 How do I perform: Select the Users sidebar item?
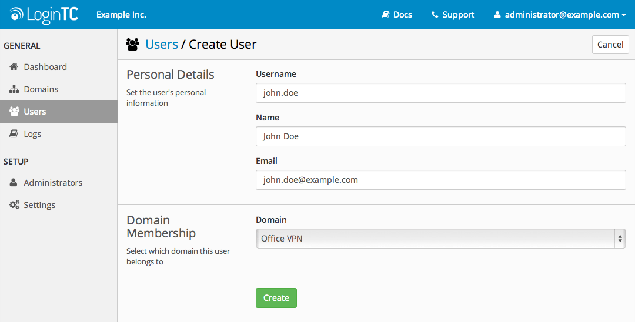[35, 112]
